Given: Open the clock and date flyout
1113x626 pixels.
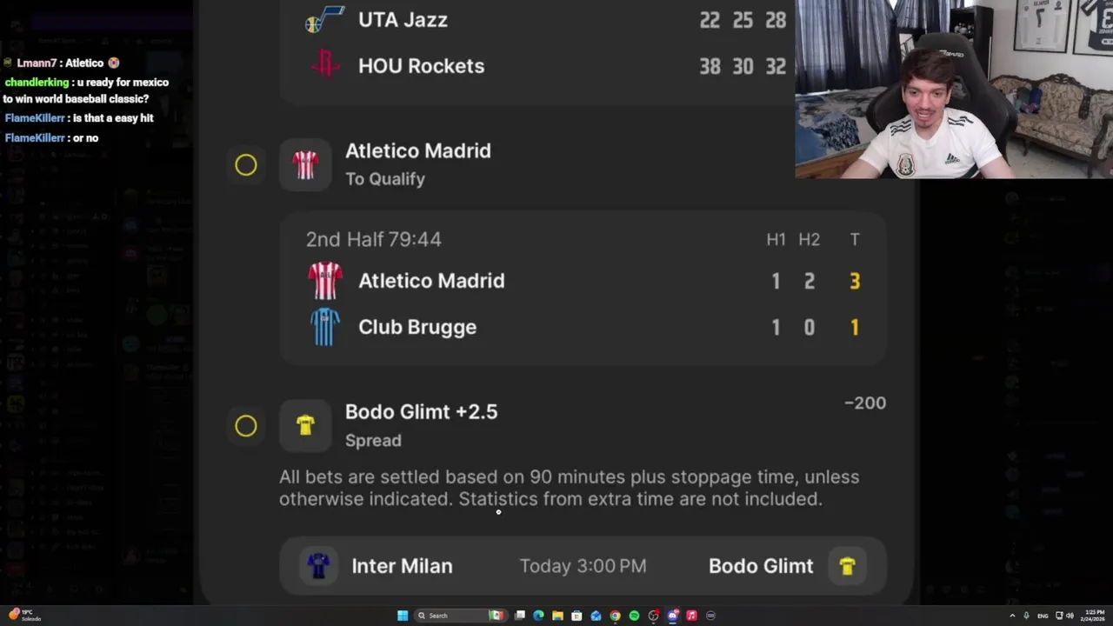Looking at the screenshot, I should 1094,616.
